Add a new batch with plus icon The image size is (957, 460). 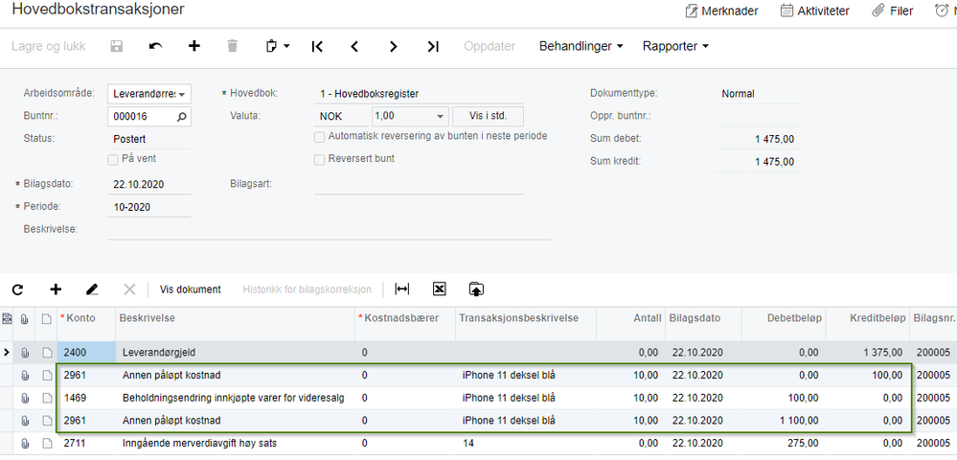point(194,46)
